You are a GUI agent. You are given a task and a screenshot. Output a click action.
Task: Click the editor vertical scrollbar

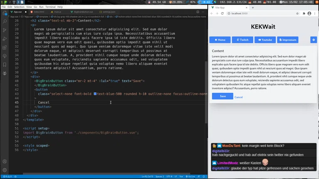(x=206, y=92)
